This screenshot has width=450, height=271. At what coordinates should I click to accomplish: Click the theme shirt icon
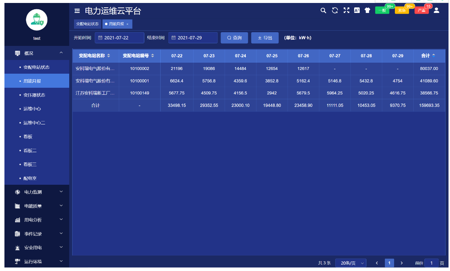[x=367, y=10]
